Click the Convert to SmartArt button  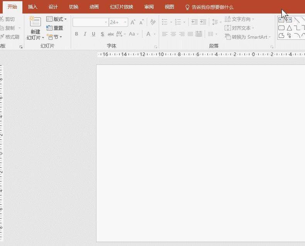pyautogui.click(x=247, y=37)
